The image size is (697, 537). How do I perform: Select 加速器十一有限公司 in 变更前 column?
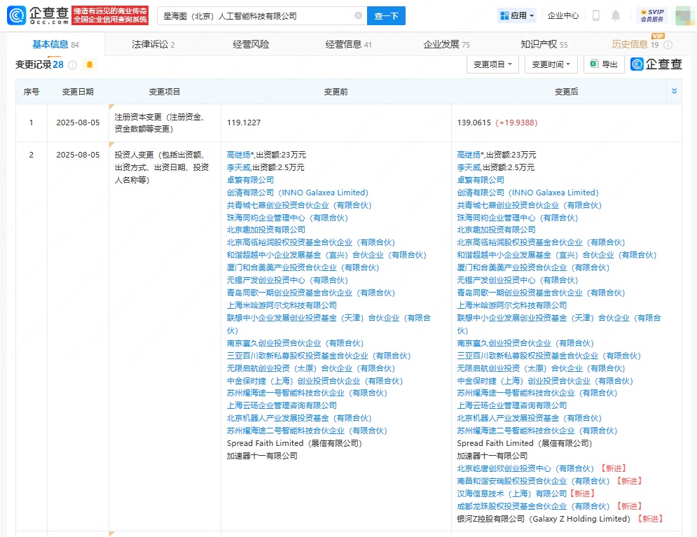(262, 456)
